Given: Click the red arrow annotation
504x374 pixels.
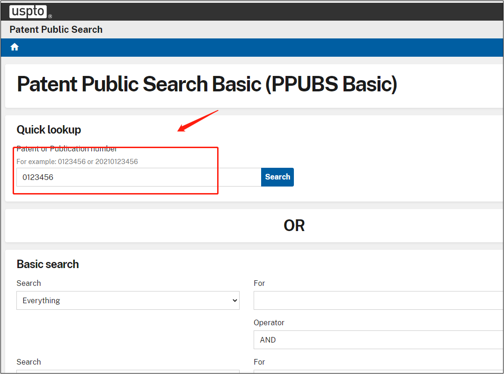Looking at the screenshot, I should pyautogui.click(x=197, y=121).
